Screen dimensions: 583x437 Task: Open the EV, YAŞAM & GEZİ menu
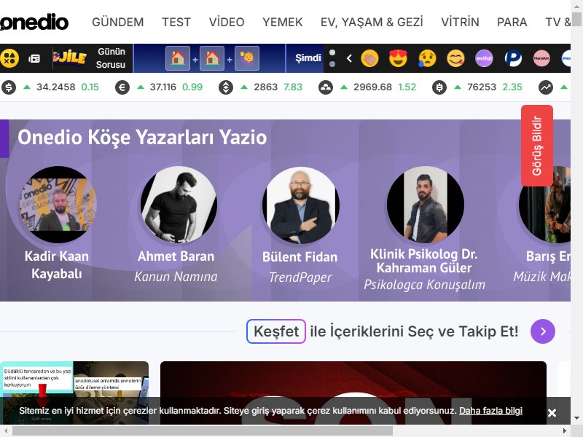click(x=372, y=23)
